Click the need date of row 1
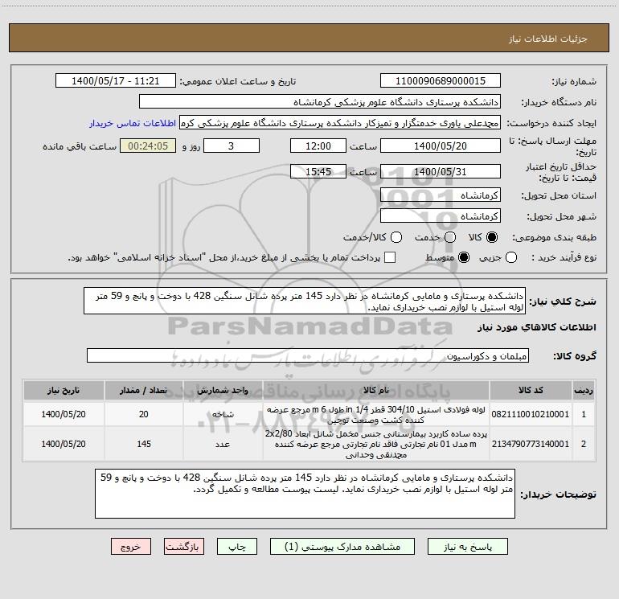This screenshot has height=599, width=619. pyautogui.click(x=64, y=414)
